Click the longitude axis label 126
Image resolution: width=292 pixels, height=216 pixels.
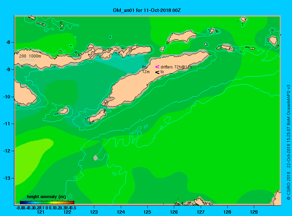(174, 212)
